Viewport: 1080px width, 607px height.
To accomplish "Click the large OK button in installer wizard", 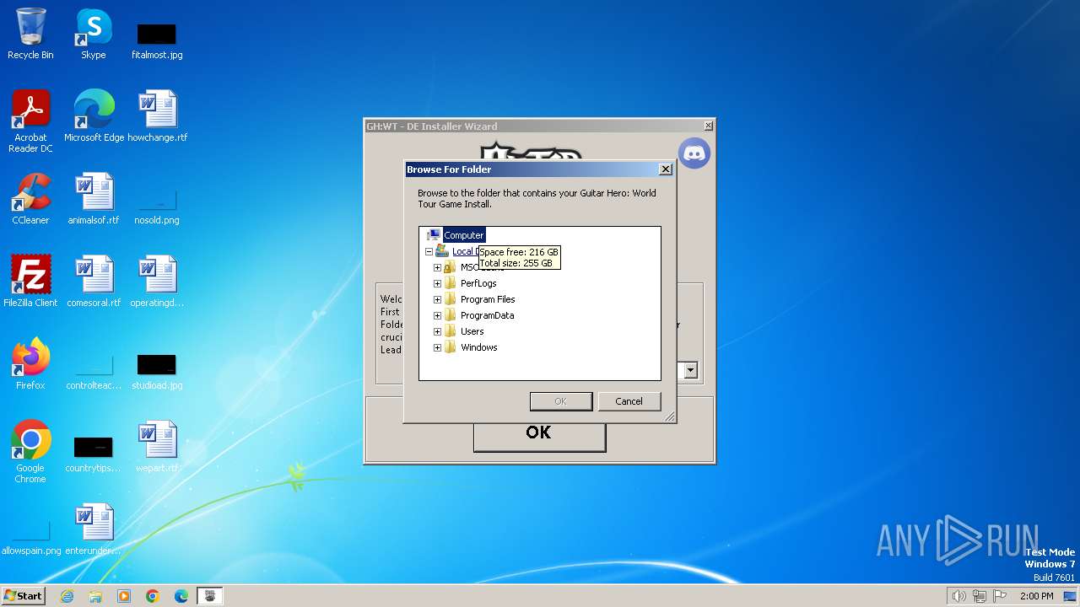I will [x=539, y=432].
